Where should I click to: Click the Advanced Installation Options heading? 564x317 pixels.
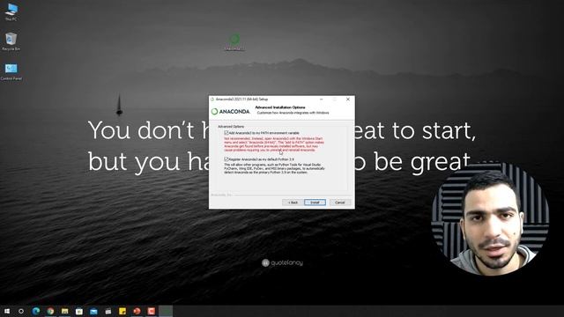click(x=280, y=107)
